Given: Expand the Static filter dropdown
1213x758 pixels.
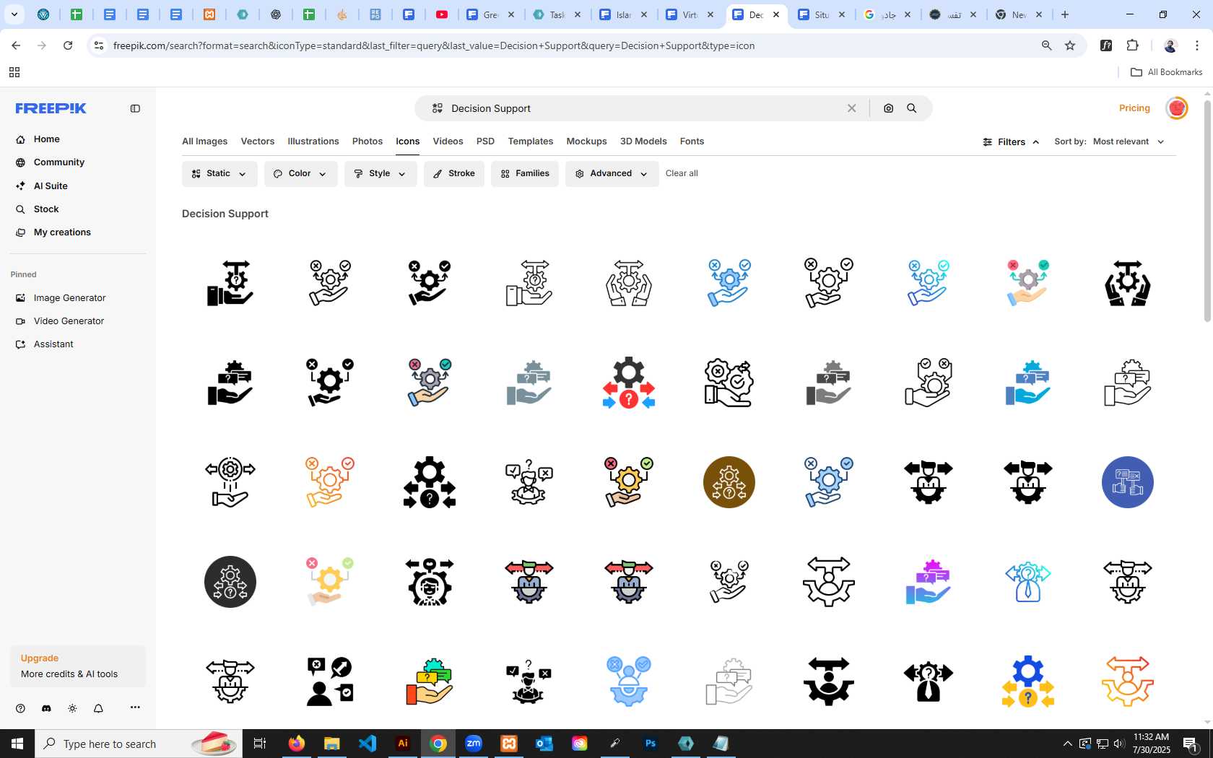Looking at the screenshot, I should click(219, 174).
